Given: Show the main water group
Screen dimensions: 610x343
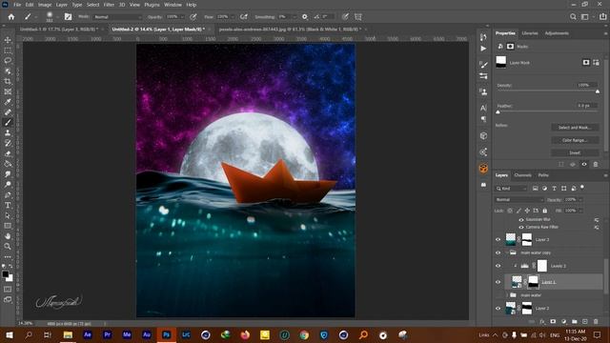Looking at the screenshot, I should (x=498, y=295).
